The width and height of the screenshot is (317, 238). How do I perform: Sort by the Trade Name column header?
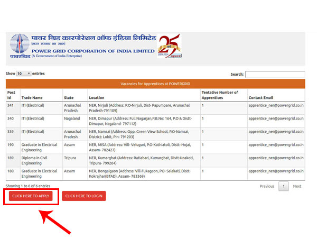41,95
